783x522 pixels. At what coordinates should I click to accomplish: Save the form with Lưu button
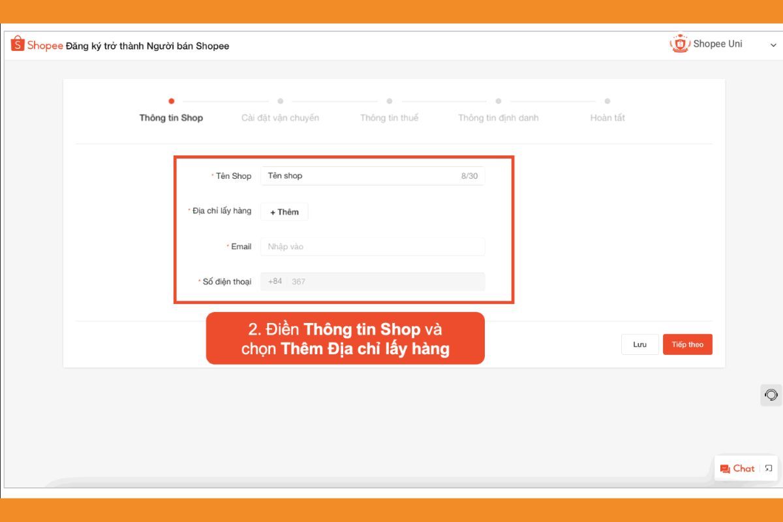coord(639,344)
